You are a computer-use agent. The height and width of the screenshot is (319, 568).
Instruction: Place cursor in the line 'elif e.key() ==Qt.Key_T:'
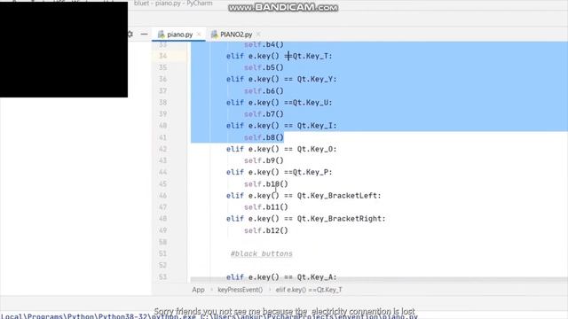click(x=279, y=56)
